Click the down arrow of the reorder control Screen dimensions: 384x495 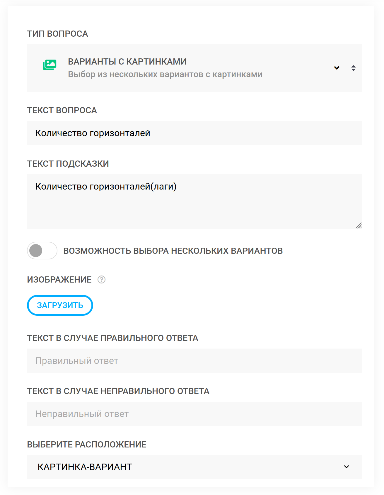point(354,70)
